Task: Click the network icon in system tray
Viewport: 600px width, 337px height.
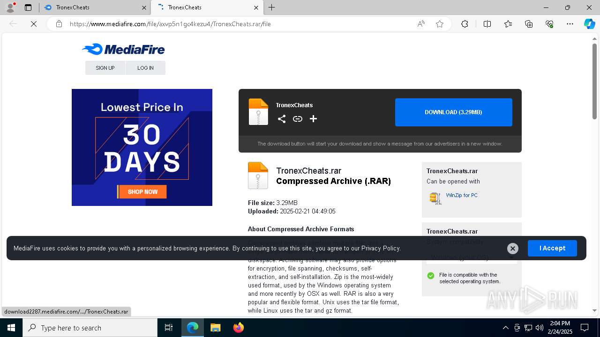Action: (528, 328)
